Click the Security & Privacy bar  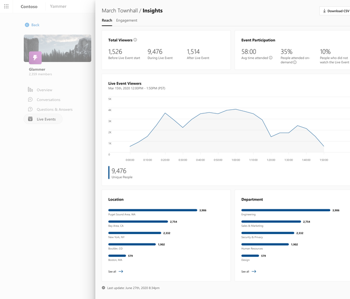(x=268, y=233)
